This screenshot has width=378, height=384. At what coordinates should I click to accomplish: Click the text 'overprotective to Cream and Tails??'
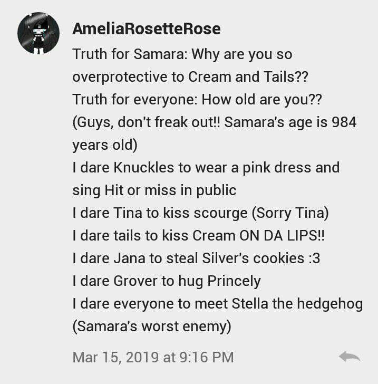pyautogui.click(x=190, y=77)
